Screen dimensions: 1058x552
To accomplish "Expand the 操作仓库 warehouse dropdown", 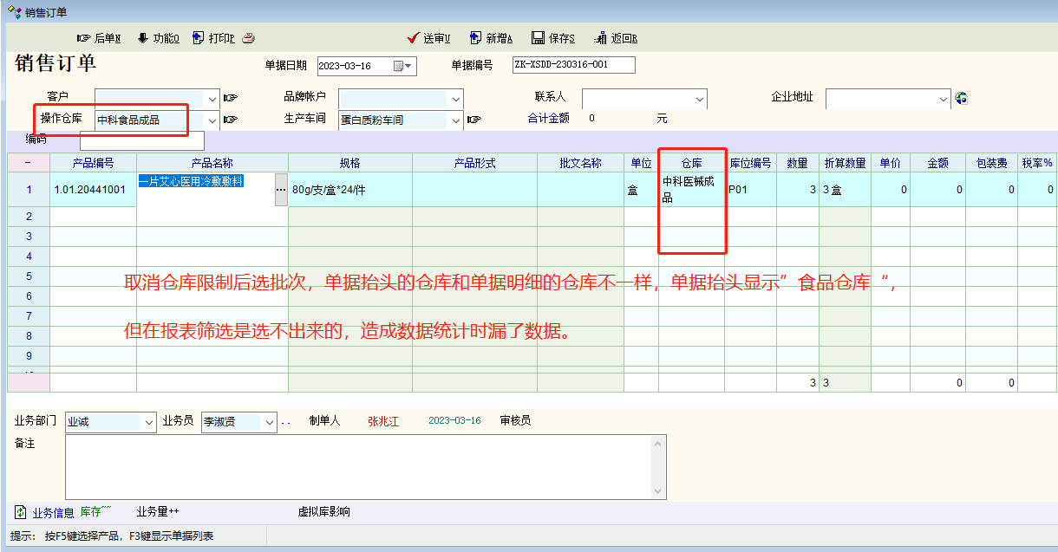I will coord(212,120).
